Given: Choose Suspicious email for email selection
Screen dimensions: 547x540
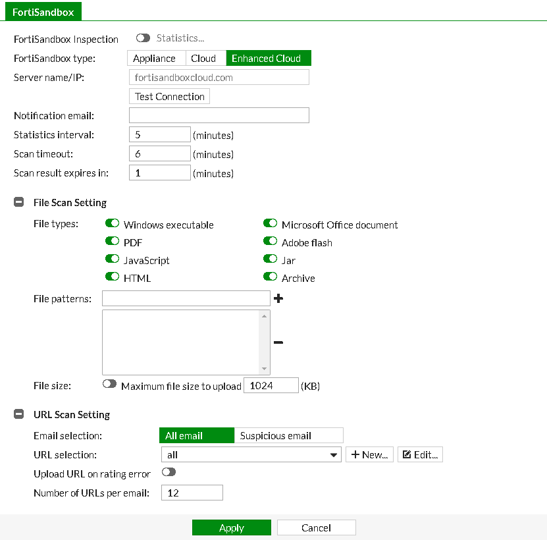Looking at the screenshot, I should point(289,435).
